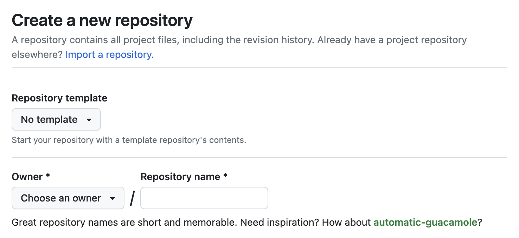Click the caret arrow beside No template

click(x=89, y=120)
